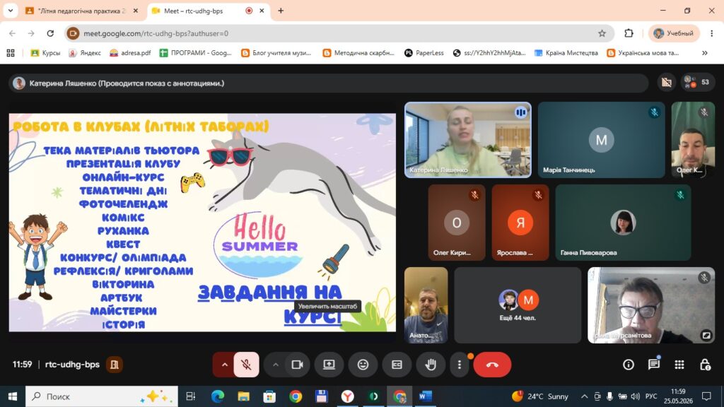This screenshot has height=407, width=724.
Task: Click the meeting code 'rtc-udhg-bps' label
Action: pos(73,365)
